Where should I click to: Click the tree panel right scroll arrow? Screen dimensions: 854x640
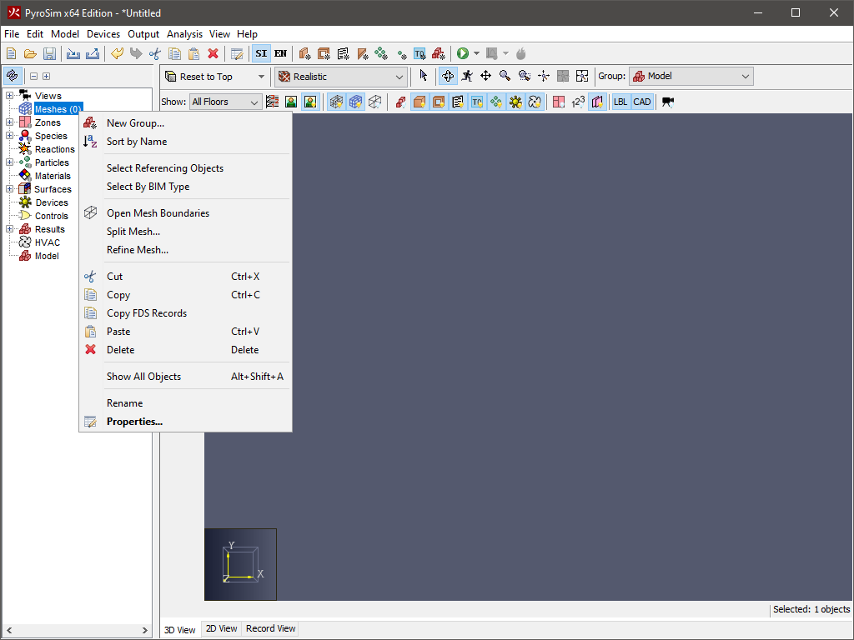145,630
